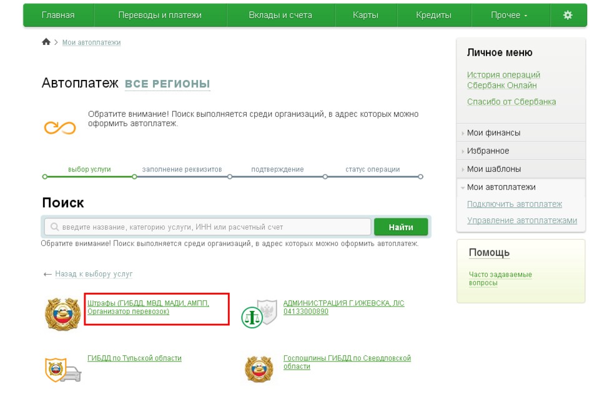
Task: Go to the Кредиты tab
Action: click(433, 15)
